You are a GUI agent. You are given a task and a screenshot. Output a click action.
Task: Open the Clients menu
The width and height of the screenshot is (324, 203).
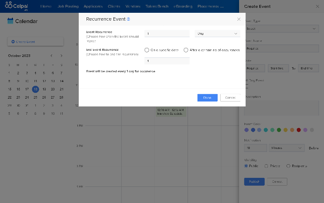pos(114,6)
